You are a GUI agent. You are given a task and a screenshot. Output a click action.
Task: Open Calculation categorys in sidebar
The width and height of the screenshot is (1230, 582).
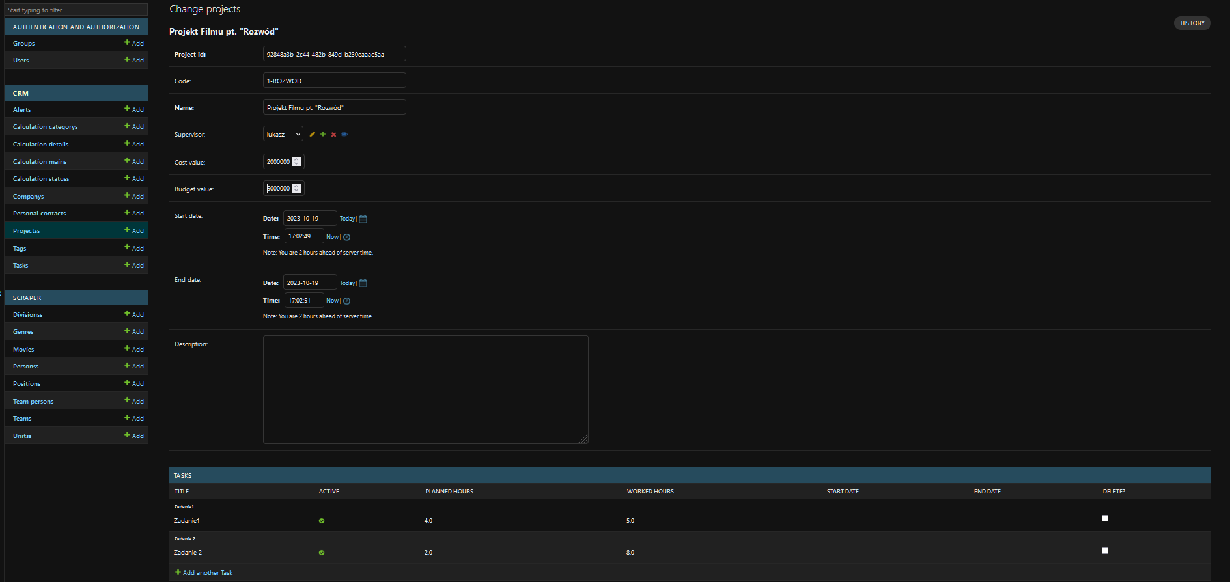pos(45,126)
